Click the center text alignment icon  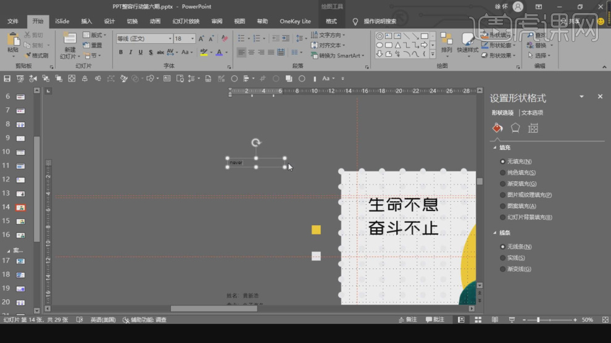252,52
